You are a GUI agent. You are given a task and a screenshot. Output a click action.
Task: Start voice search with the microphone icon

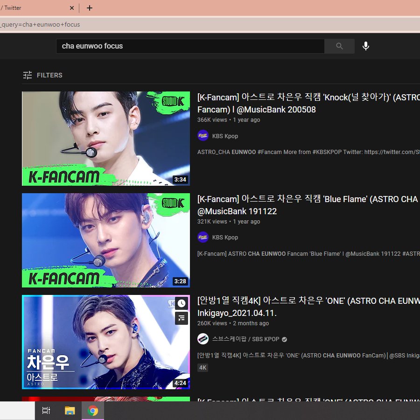pos(365,46)
